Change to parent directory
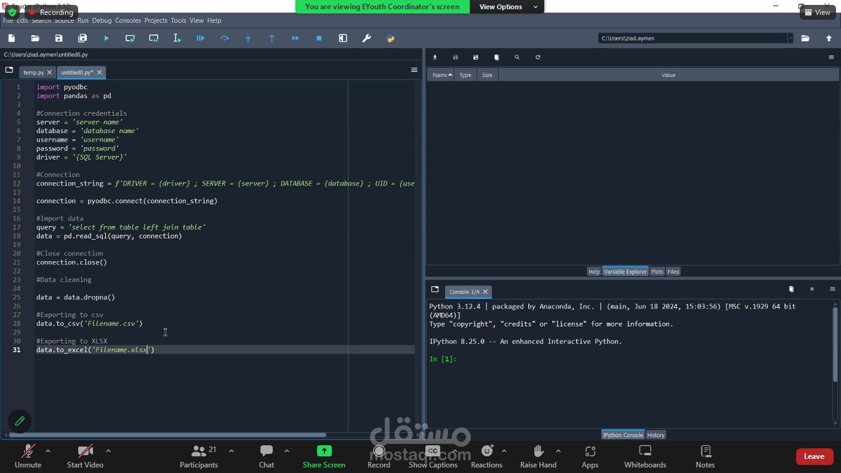Image resolution: width=841 pixels, height=473 pixels. pos(829,38)
